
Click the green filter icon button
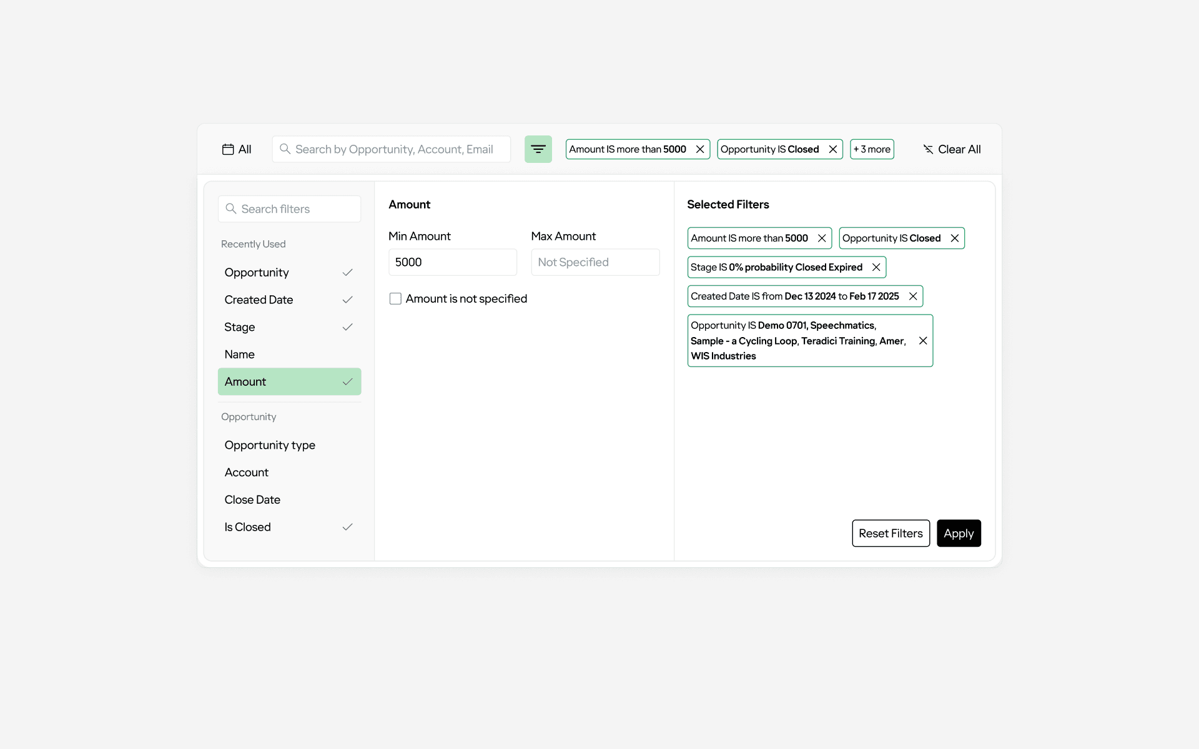538,149
